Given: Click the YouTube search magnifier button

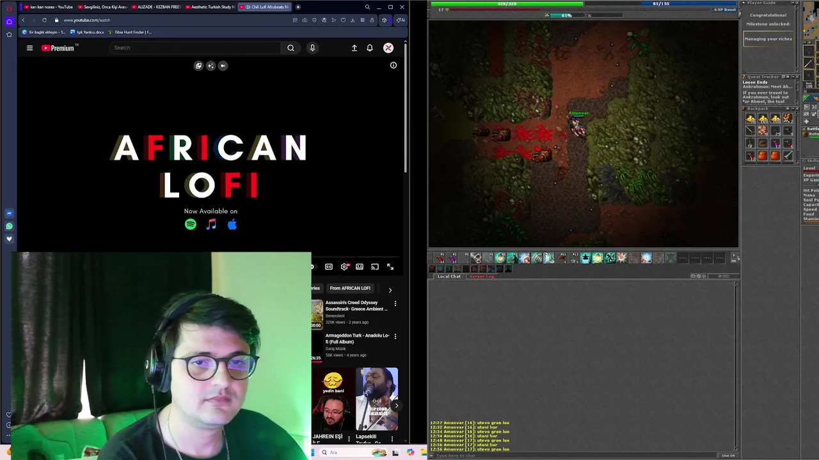Looking at the screenshot, I should click(x=290, y=48).
